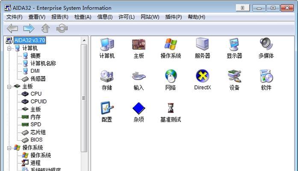
Task: Click the Forward arrow toolbar button
Action: tap(29, 29)
